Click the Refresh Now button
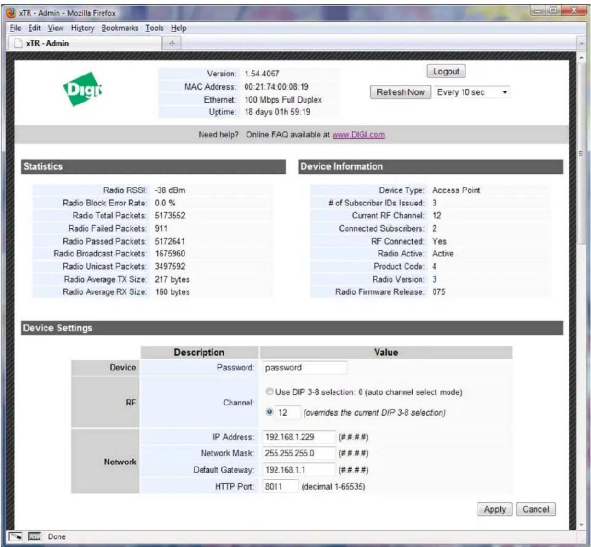The height and width of the screenshot is (547, 591). tap(400, 92)
